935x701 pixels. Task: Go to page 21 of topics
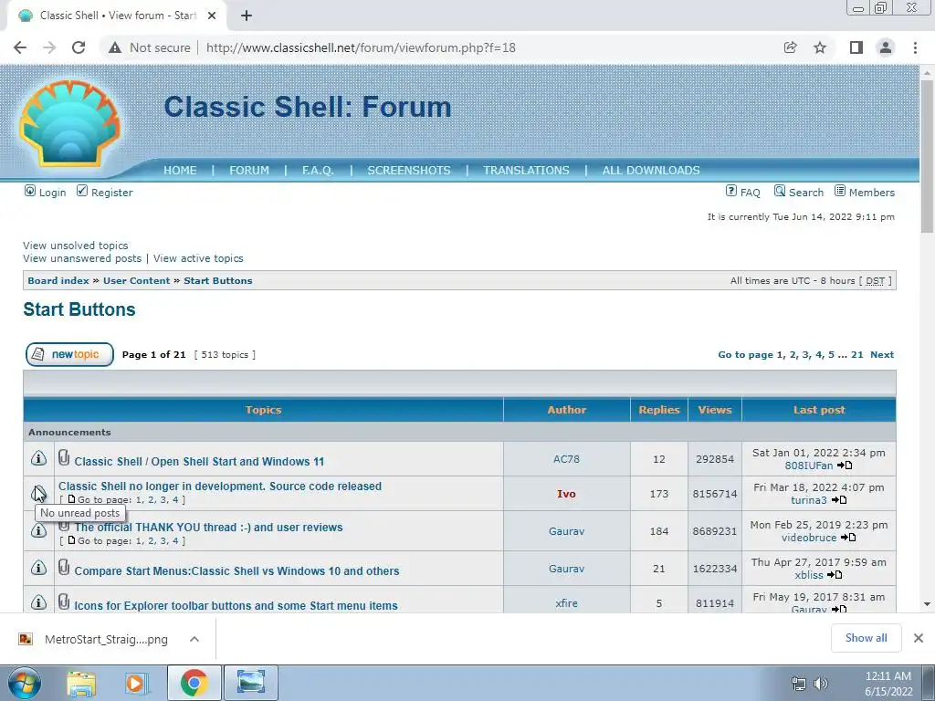pos(856,355)
